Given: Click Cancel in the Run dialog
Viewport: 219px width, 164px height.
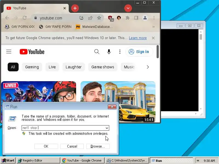Looking at the screenshot, I should pos(72,146).
